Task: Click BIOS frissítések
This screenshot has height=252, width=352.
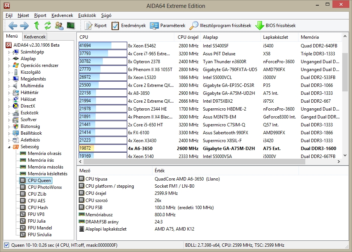Action: 276,26
